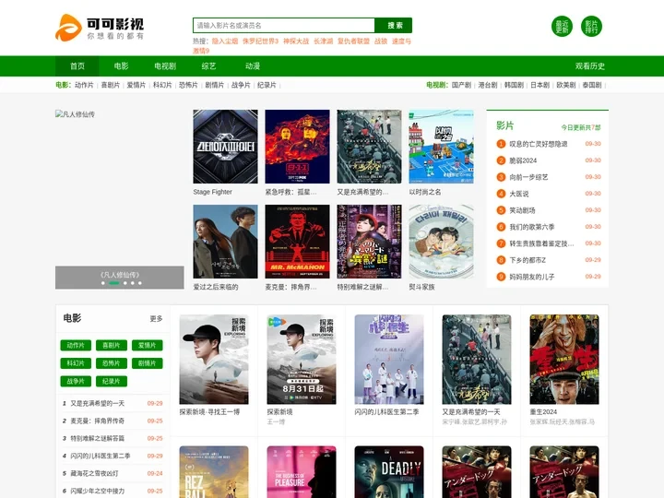Open the 紧急呼救：孤星 poster thumbnail
This screenshot has height=498, width=664.
(297, 147)
